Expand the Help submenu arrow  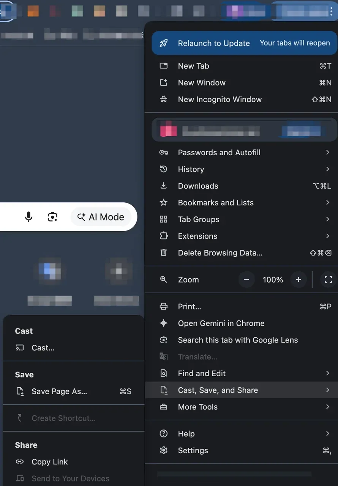(x=327, y=434)
